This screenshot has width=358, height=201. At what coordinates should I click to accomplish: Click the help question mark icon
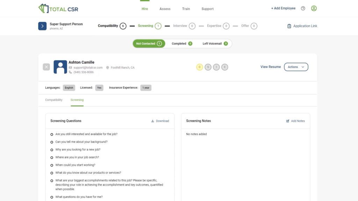pos(303,8)
